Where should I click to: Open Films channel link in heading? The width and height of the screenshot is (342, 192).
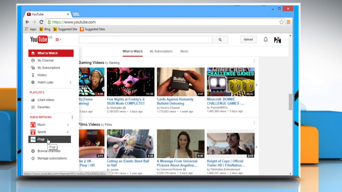108,125
